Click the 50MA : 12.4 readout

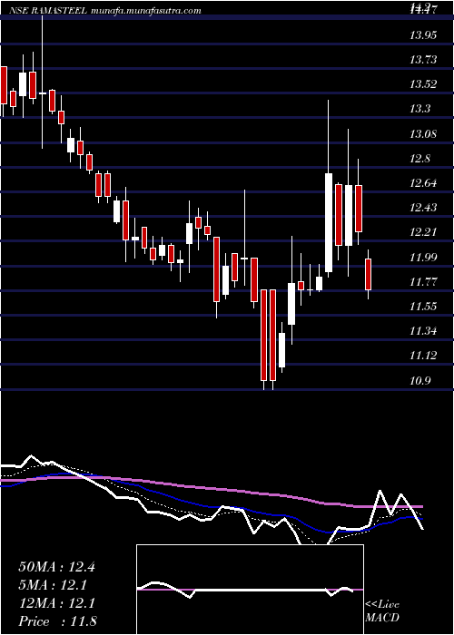click(56, 567)
